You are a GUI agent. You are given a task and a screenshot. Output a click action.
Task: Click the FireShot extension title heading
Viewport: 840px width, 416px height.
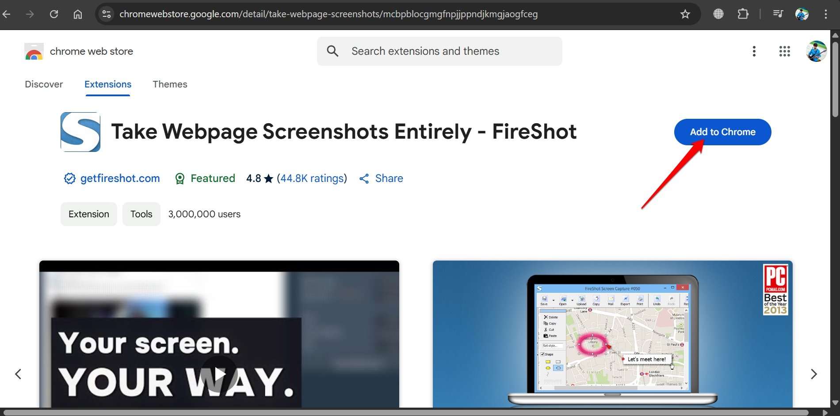coord(344,132)
